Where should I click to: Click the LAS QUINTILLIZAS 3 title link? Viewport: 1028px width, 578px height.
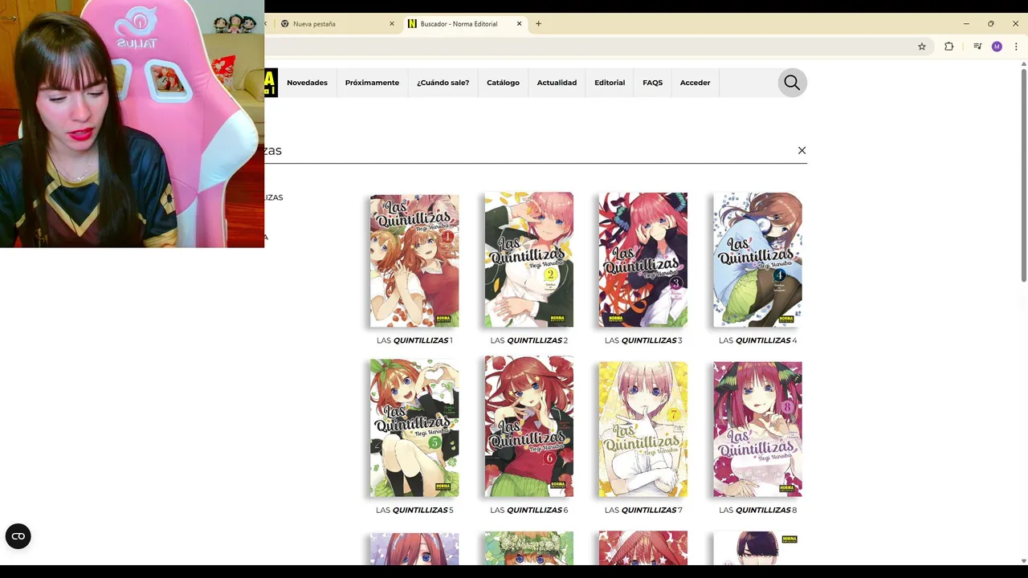coord(643,340)
